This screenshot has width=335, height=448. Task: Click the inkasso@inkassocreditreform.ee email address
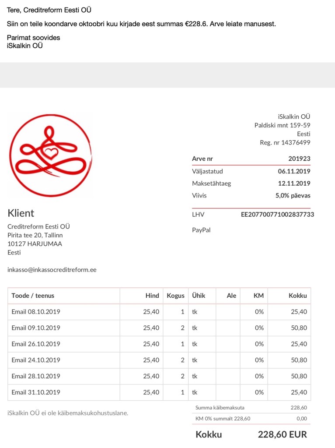(x=52, y=270)
